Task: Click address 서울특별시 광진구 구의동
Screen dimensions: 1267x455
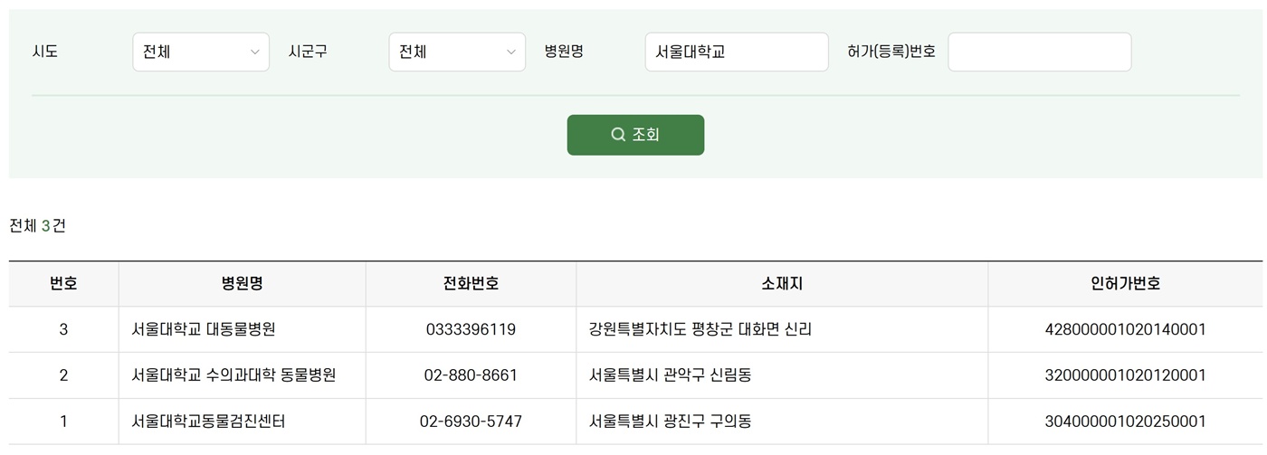Action: click(x=670, y=421)
